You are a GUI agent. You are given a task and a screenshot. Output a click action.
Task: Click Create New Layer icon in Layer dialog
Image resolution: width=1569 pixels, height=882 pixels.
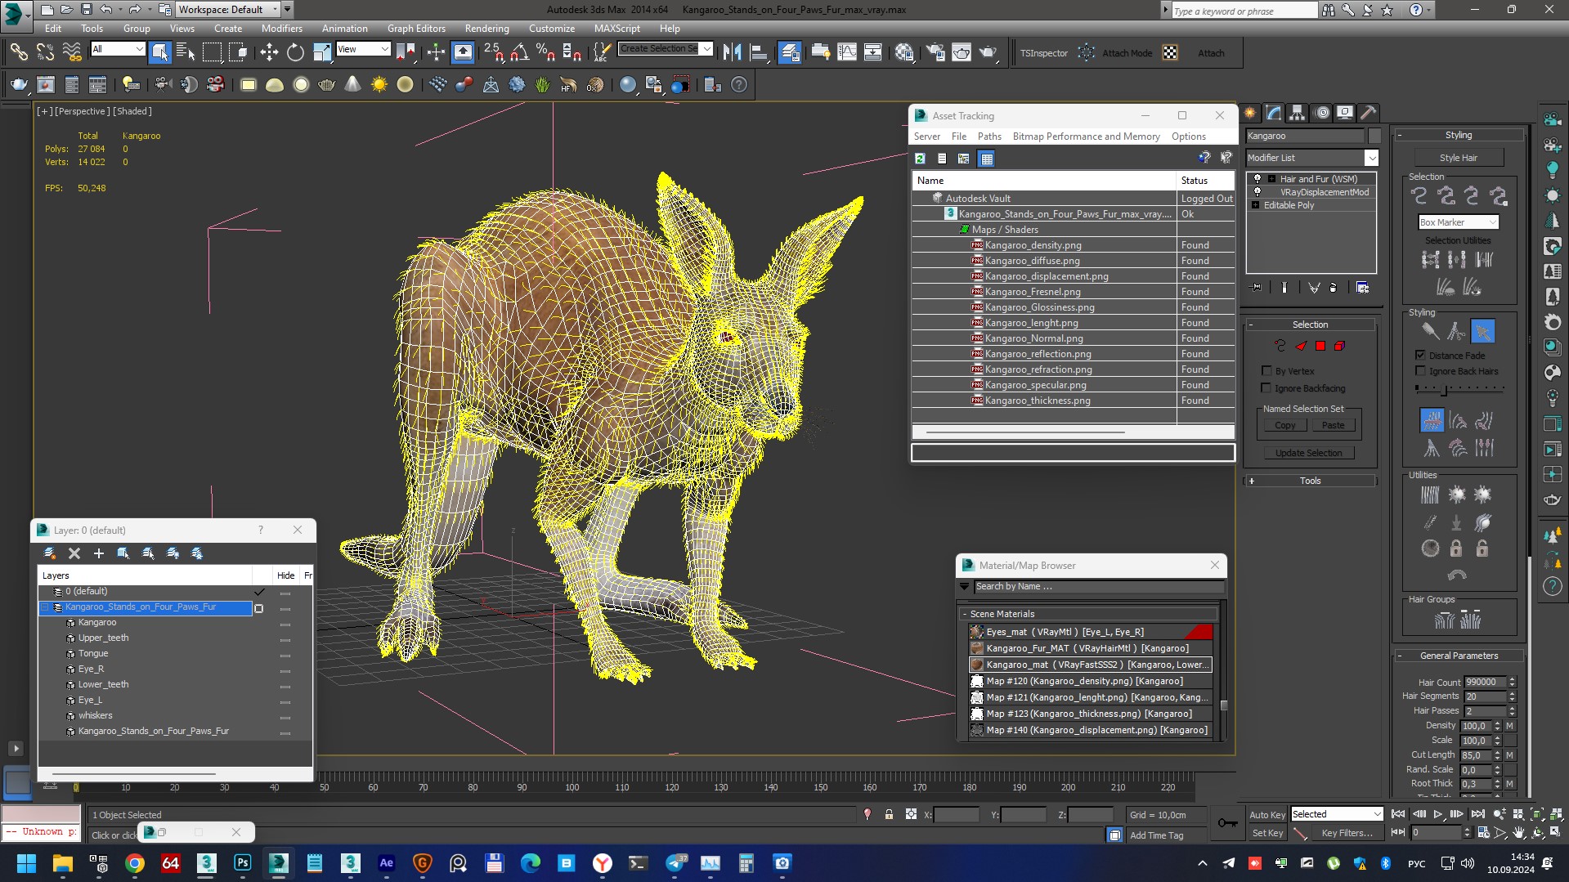50,553
